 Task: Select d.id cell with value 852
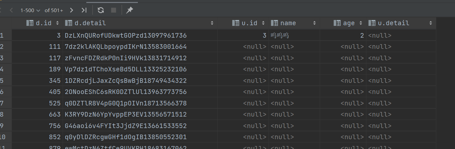[x=37, y=137]
